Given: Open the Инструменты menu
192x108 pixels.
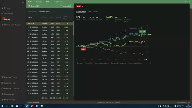Looking at the screenshot, I should tap(58, 2).
